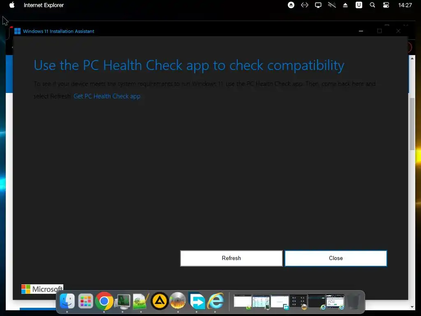The width and height of the screenshot is (421, 316).
Task: Restore the fifth minimized dark IE window thumbnail
Action: (x=317, y=301)
